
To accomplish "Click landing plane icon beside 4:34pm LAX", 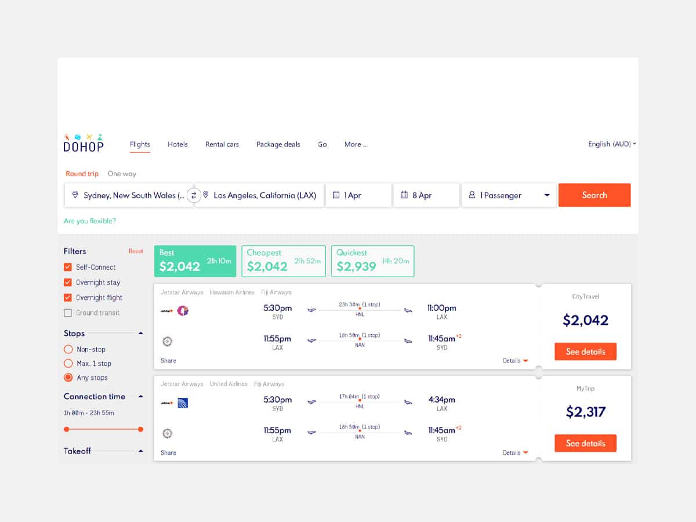I will [x=408, y=401].
